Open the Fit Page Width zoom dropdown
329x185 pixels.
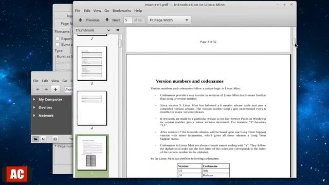click(x=169, y=20)
